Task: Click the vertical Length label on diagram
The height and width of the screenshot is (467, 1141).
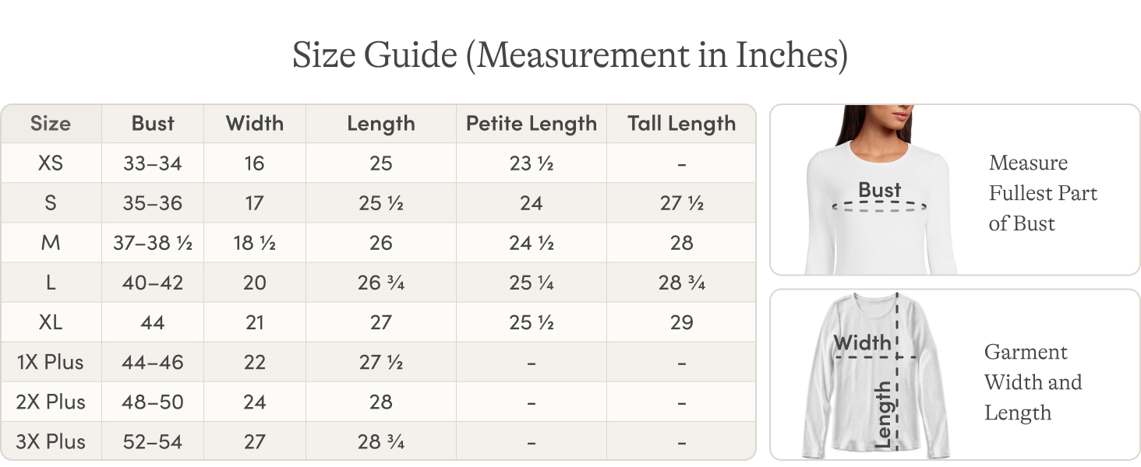Action: (x=882, y=414)
